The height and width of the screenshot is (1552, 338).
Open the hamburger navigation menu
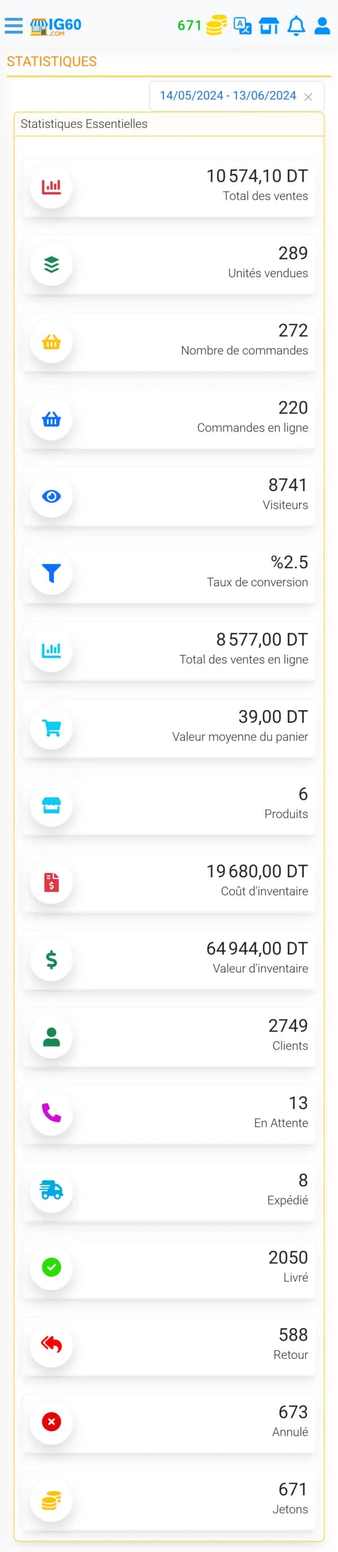point(13,25)
